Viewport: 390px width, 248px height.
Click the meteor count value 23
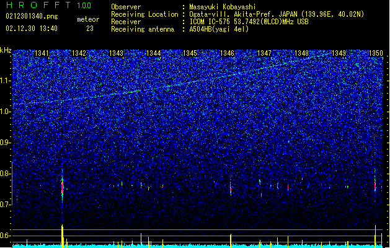tap(90, 29)
